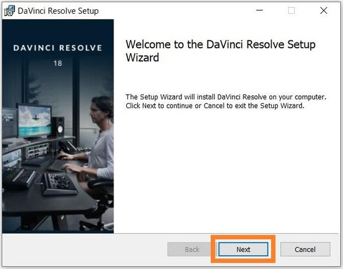This screenshot has width=343, height=269.
Task: Click the 'Welcome to the DaVinci Resolve Setup Wizard' heading
Action: click(x=221, y=51)
